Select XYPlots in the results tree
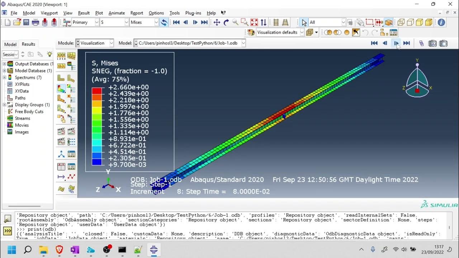Screen dimensions: 459x258 click(22, 84)
